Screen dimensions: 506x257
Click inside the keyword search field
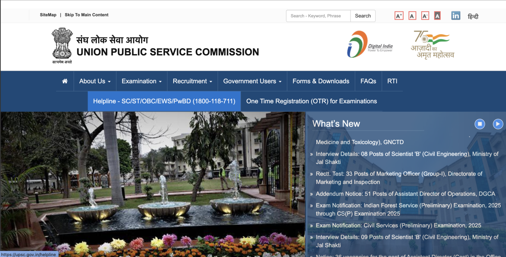coord(317,16)
